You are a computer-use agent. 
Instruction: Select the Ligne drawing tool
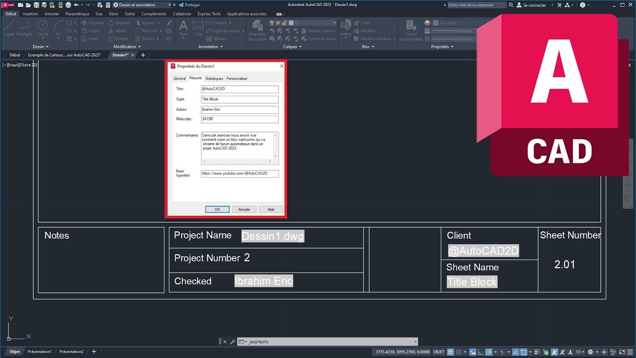(9, 28)
